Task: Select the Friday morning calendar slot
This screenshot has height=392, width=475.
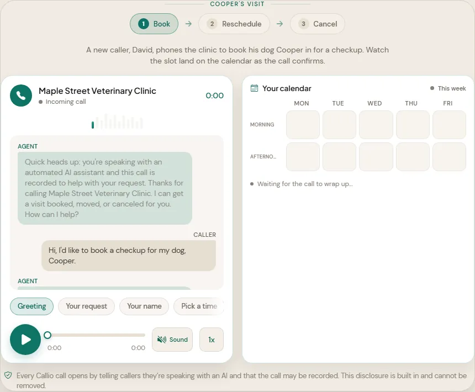Action: pyautogui.click(x=449, y=125)
